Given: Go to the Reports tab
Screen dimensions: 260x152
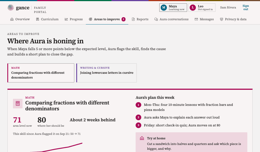Looking at the screenshot, I should [140, 19].
